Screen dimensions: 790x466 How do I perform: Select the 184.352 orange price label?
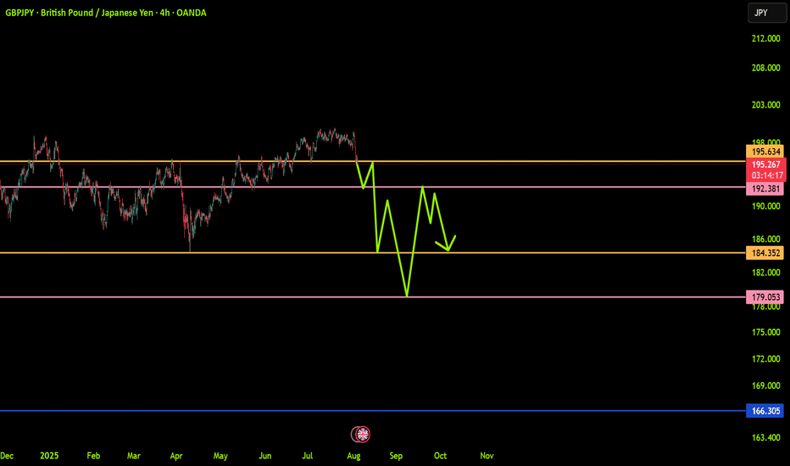(765, 252)
